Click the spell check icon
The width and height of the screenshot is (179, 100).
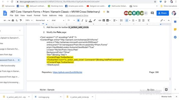click(17, 20)
